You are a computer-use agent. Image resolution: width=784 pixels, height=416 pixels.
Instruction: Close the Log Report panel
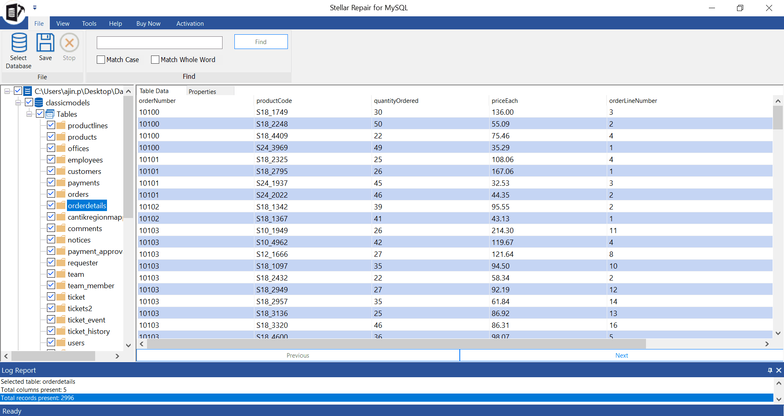tap(779, 370)
